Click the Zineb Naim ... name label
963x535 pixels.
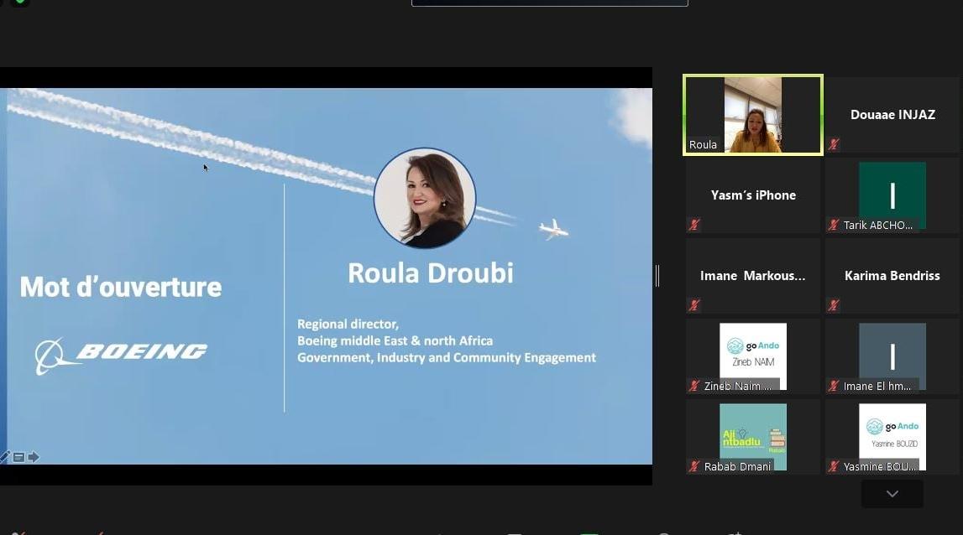[738, 386]
